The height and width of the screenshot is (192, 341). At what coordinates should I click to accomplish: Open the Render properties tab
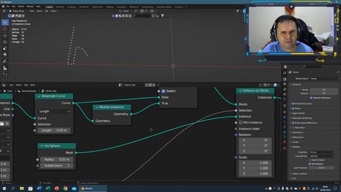(x=285, y=79)
